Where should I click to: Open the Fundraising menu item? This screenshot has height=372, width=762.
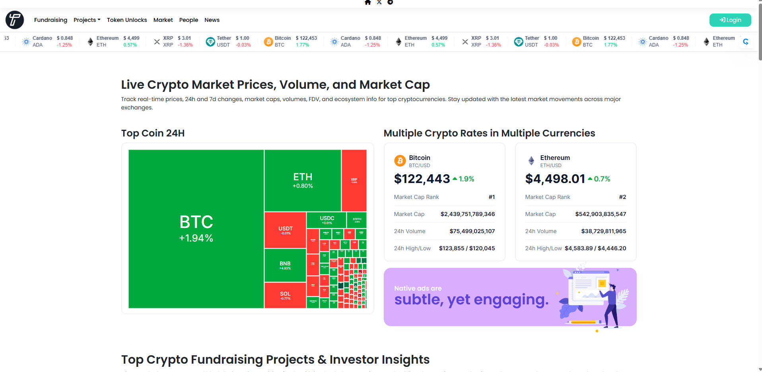51,20
